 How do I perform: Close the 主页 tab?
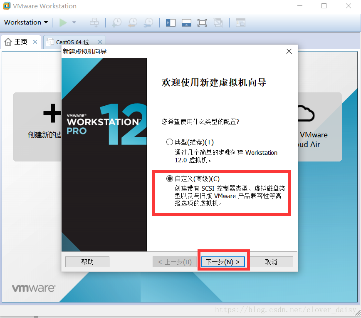(35, 42)
